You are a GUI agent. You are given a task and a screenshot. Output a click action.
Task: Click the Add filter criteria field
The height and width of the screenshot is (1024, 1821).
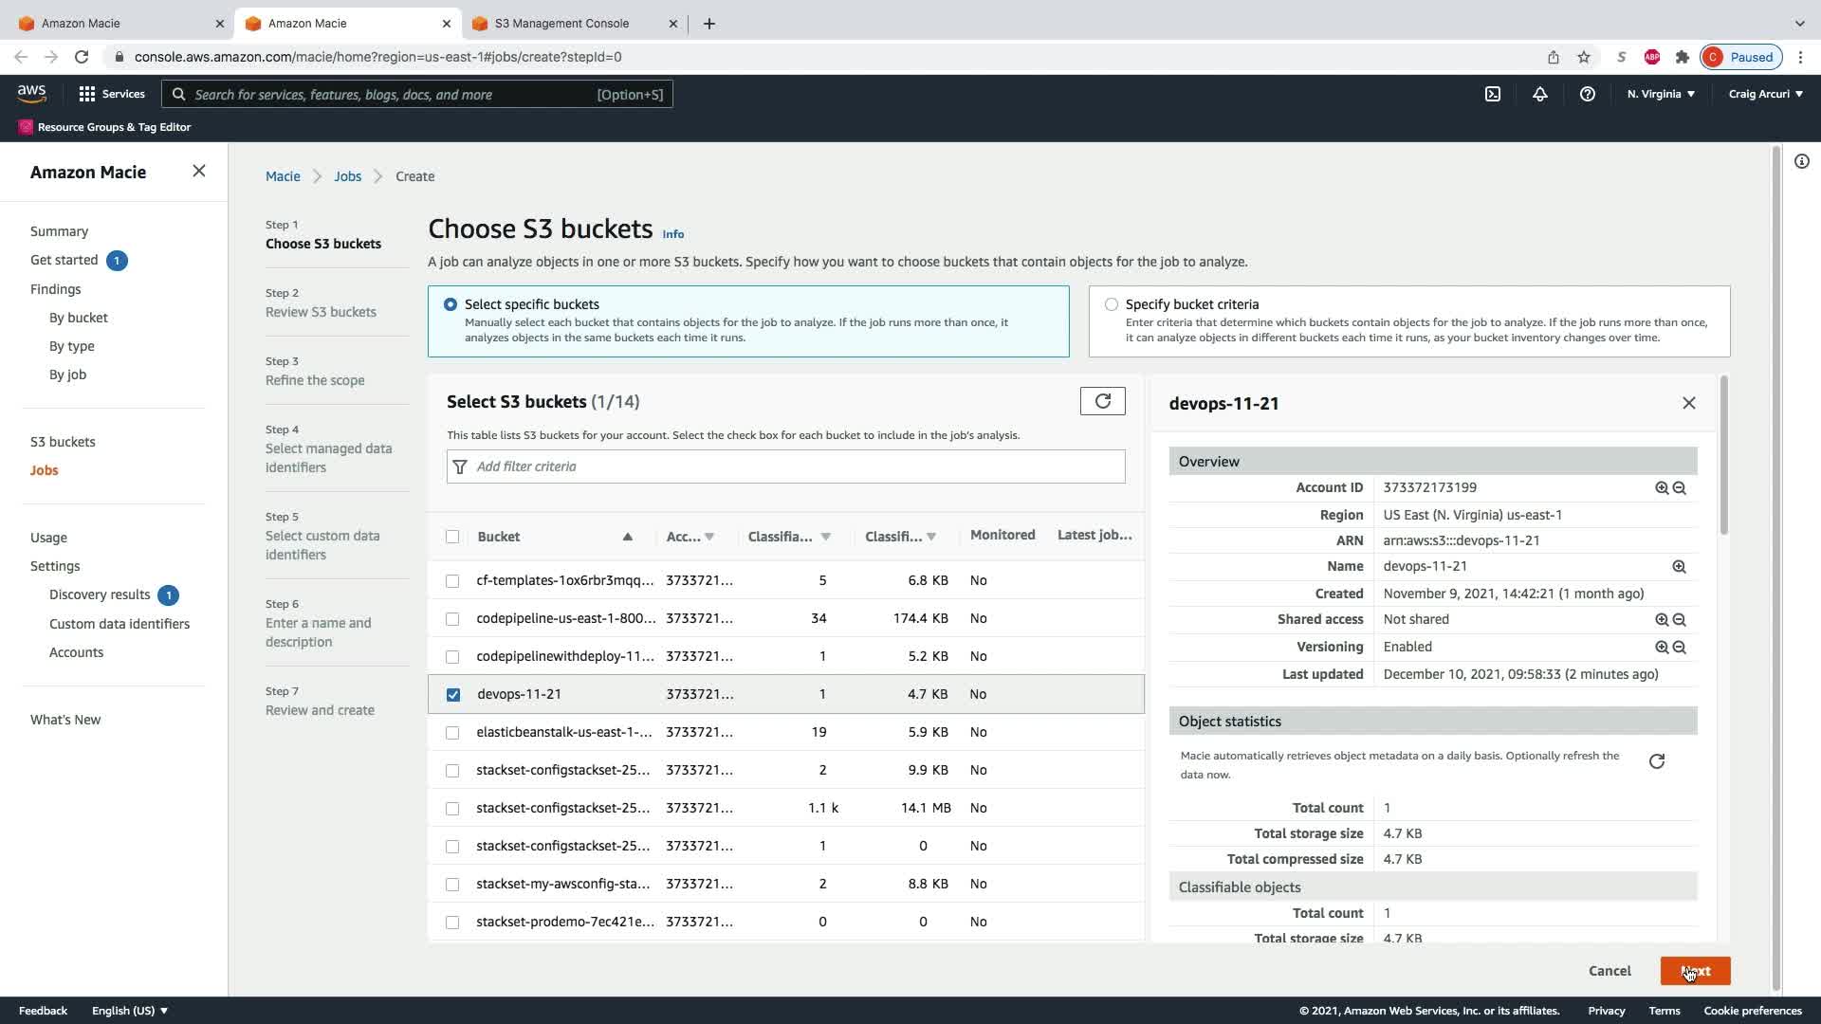[785, 466]
